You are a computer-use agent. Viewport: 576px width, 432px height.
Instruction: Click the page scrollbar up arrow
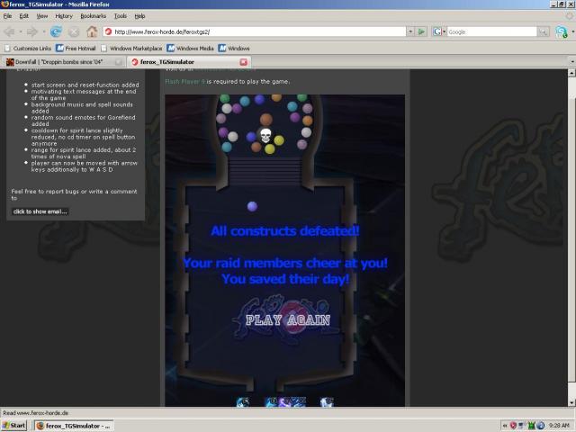click(571, 73)
